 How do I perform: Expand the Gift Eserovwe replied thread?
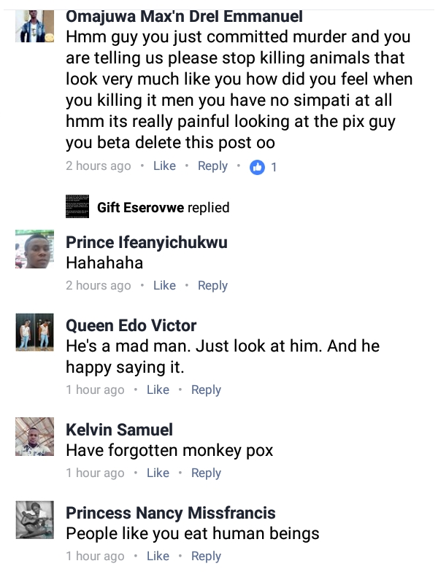(x=163, y=208)
